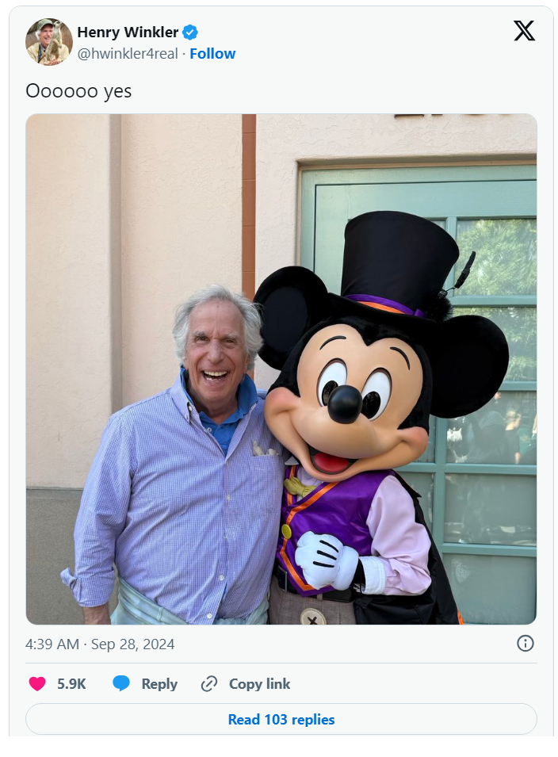Click the 5.9K likes count

[x=71, y=683]
